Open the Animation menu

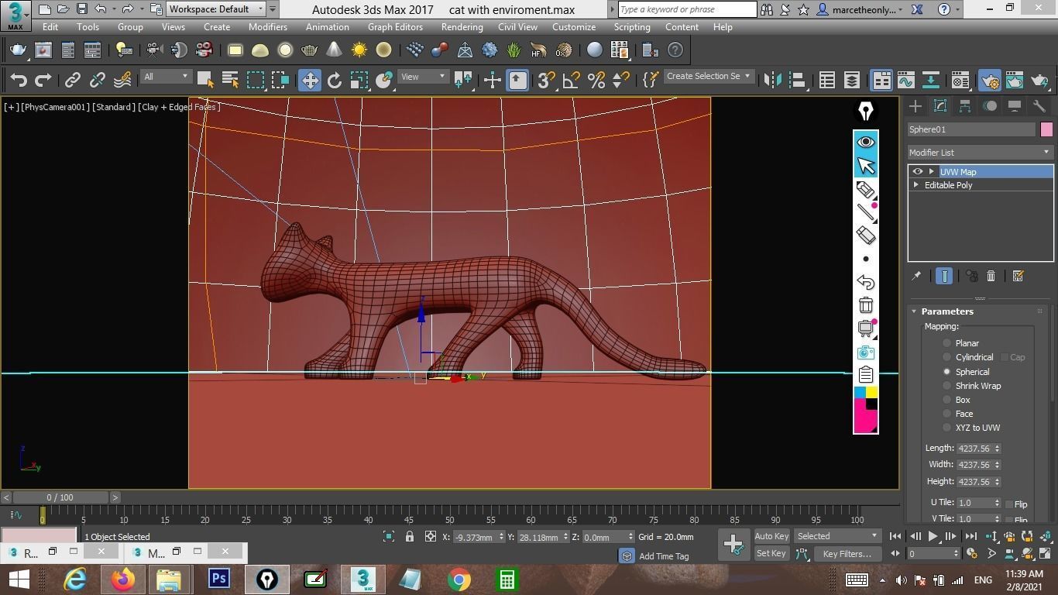pyautogui.click(x=328, y=27)
